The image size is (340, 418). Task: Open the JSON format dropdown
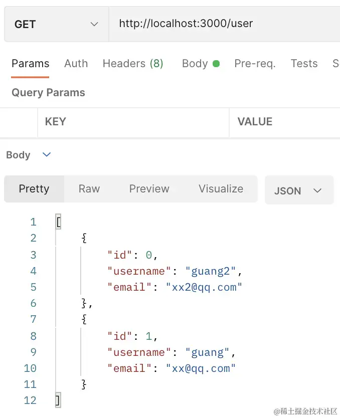(x=298, y=190)
